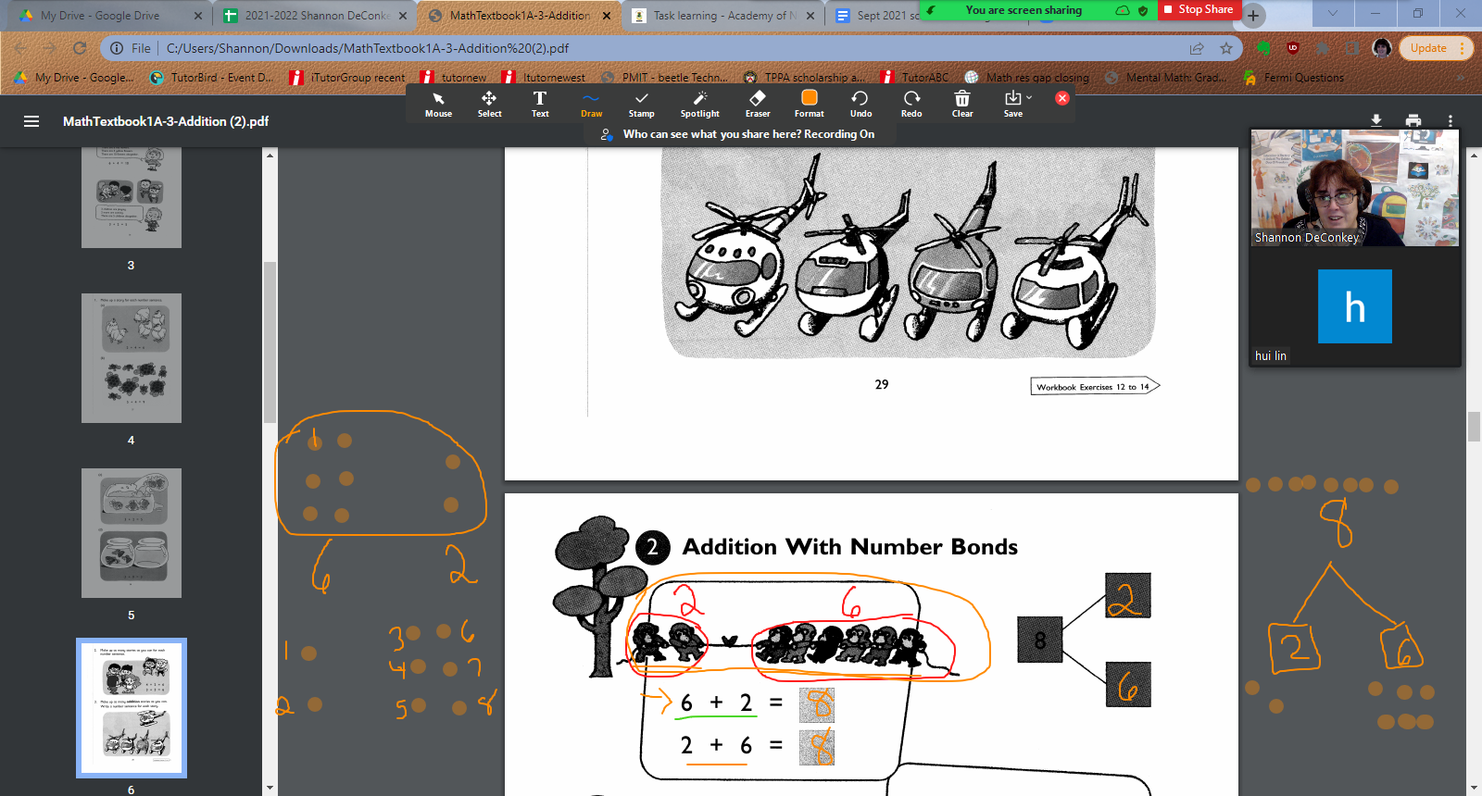Open the uBlock Origin extension icon
Viewport: 1482px width, 796px height.
tap(1293, 48)
